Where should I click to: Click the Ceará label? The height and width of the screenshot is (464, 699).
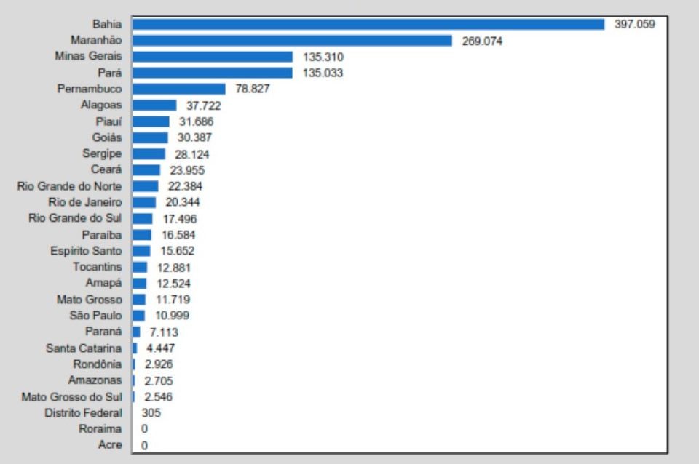[x=106, y=169]
